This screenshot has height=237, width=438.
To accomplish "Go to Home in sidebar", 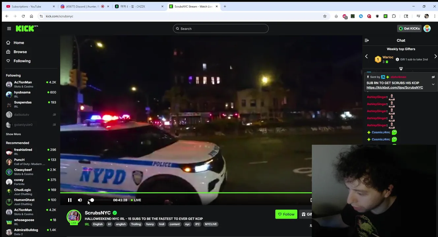I will click(19, 43).
